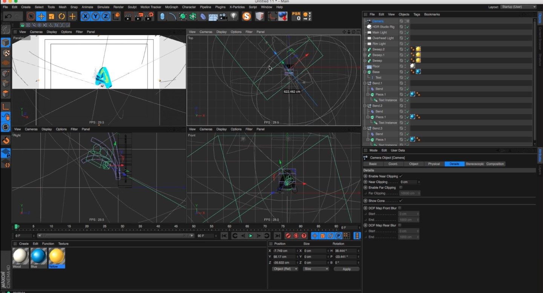Select the Scale tool in top toolbar

pos(51,16)
